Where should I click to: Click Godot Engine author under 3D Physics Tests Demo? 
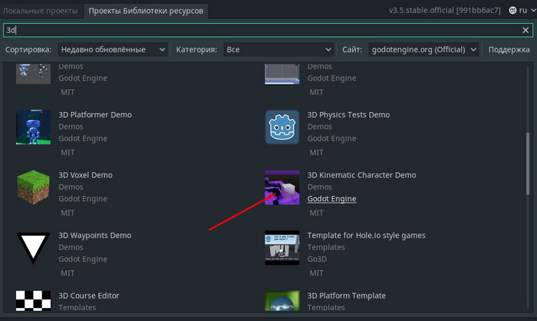332,138
